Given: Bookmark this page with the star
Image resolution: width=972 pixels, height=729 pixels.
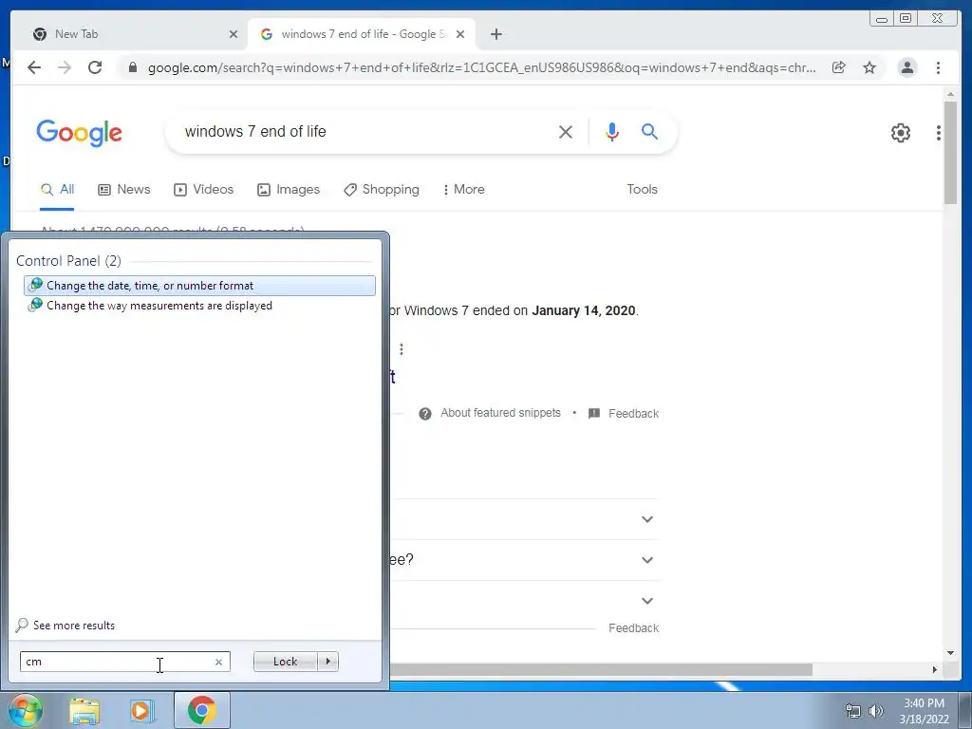Looking at the screenshot, I should [x=869, y=67].
